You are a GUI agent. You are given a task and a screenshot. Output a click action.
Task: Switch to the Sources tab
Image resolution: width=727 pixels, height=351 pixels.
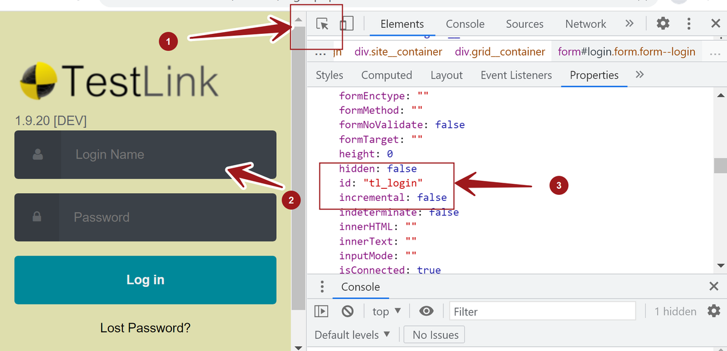click(x=525, y=24)
